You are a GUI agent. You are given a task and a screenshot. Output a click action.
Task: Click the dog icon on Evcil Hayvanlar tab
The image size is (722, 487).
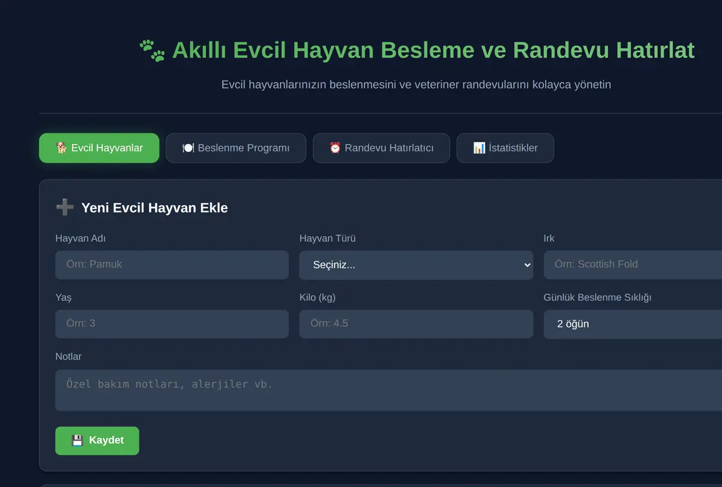tap(61, 148)
